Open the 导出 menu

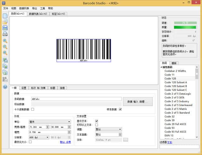(x=34, y=8)
